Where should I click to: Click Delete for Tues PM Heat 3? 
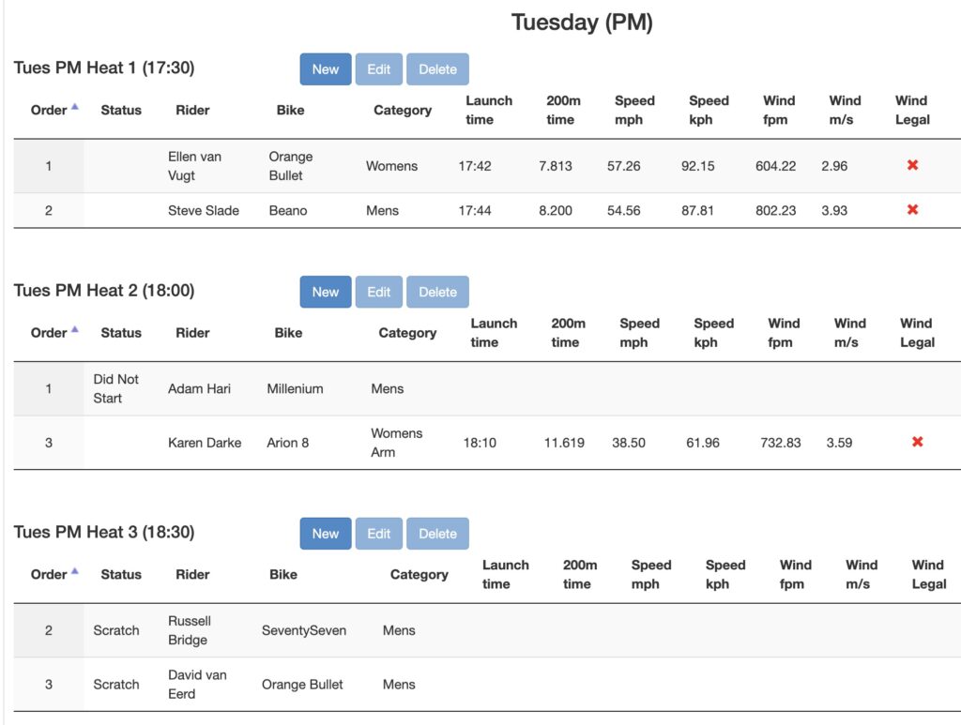[x=437, y=533]
